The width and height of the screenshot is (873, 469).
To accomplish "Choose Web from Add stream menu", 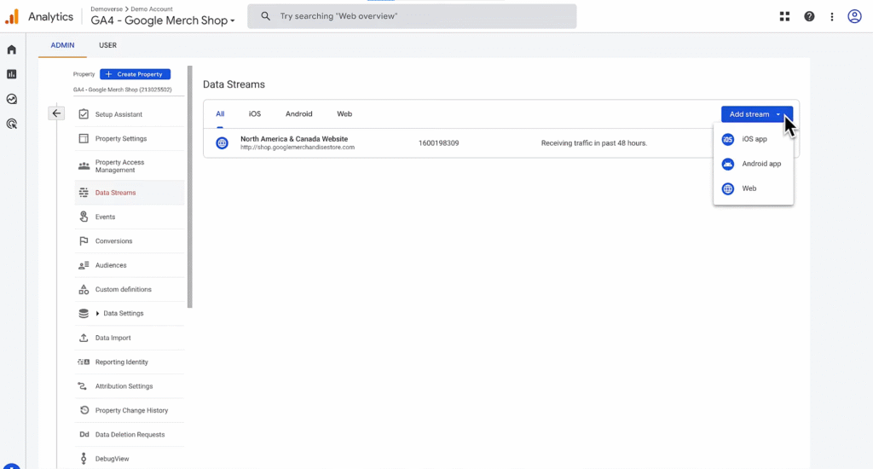I will (753, 188).
